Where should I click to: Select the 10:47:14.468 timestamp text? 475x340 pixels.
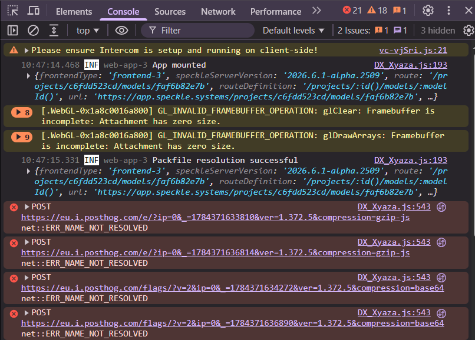point(50,65)
